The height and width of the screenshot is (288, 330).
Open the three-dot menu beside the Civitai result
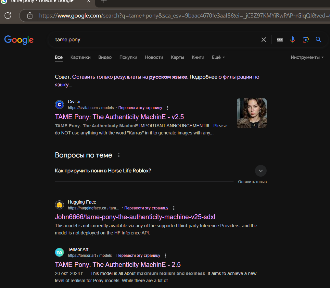point(168,108)
